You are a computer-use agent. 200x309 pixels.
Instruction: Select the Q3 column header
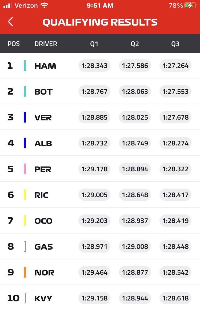(x=175, y=44)
